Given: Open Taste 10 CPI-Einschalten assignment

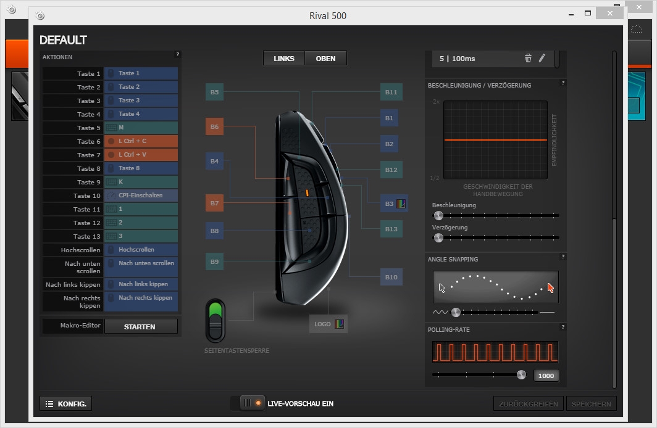Looking at the screenshot, I should pyautogui.click(x=141, y=195).
